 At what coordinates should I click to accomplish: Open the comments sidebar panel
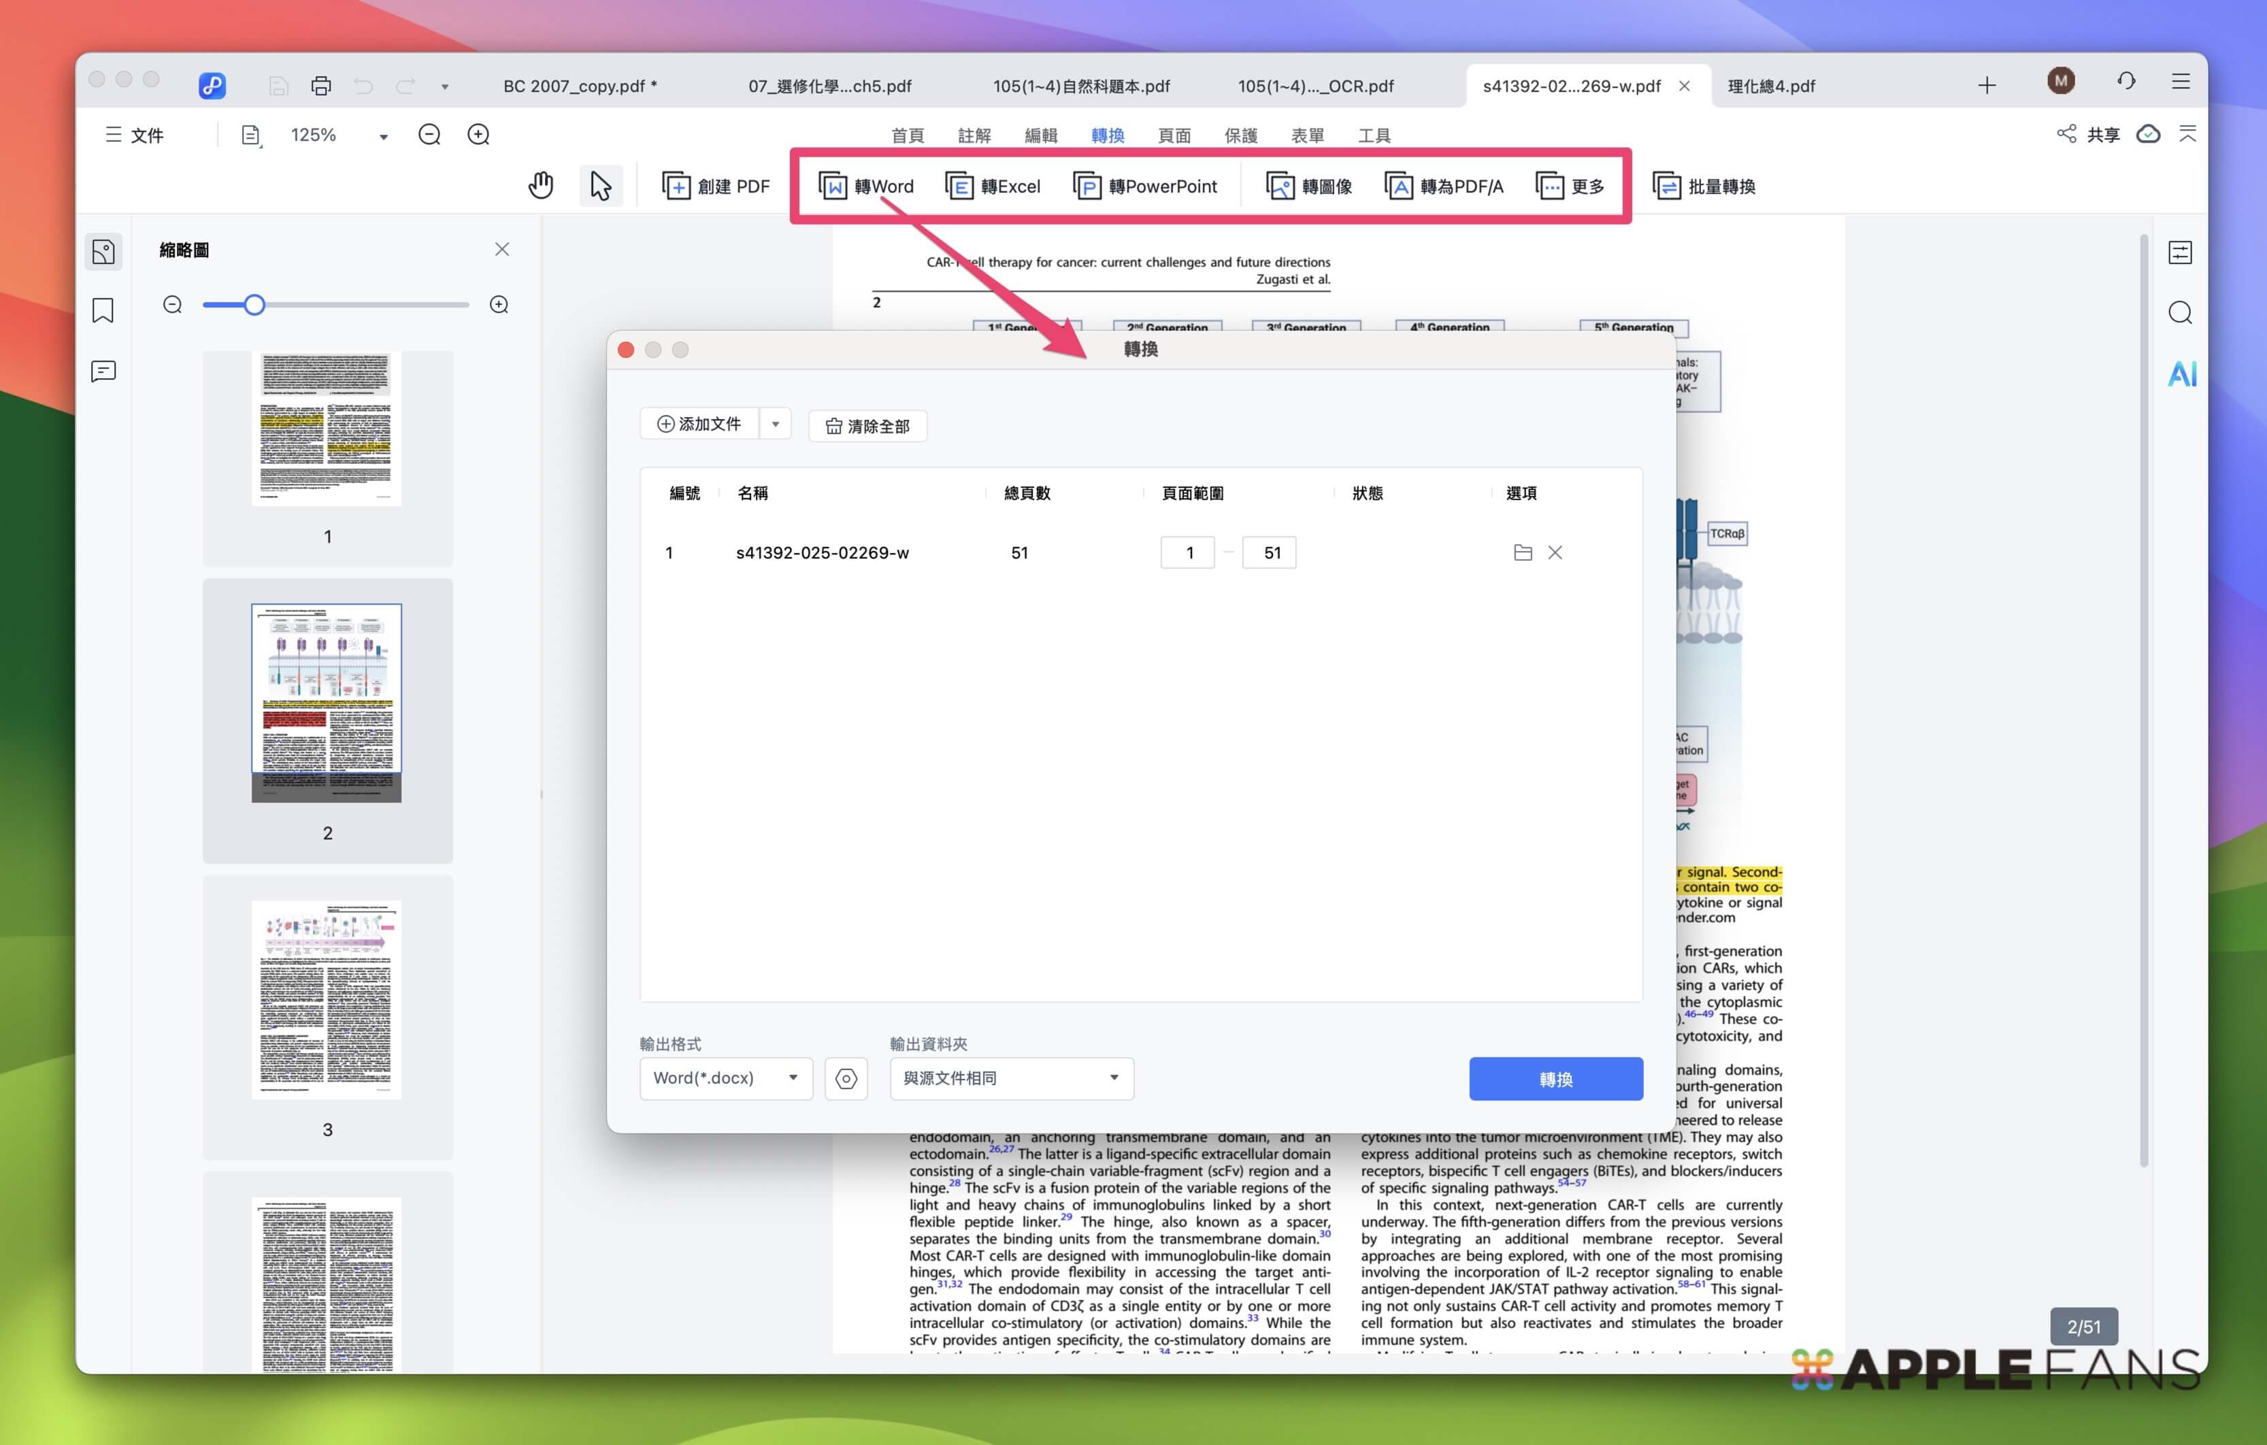(103, 372)
